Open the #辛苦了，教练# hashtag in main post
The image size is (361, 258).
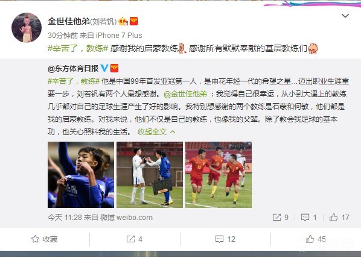[78, 48]
